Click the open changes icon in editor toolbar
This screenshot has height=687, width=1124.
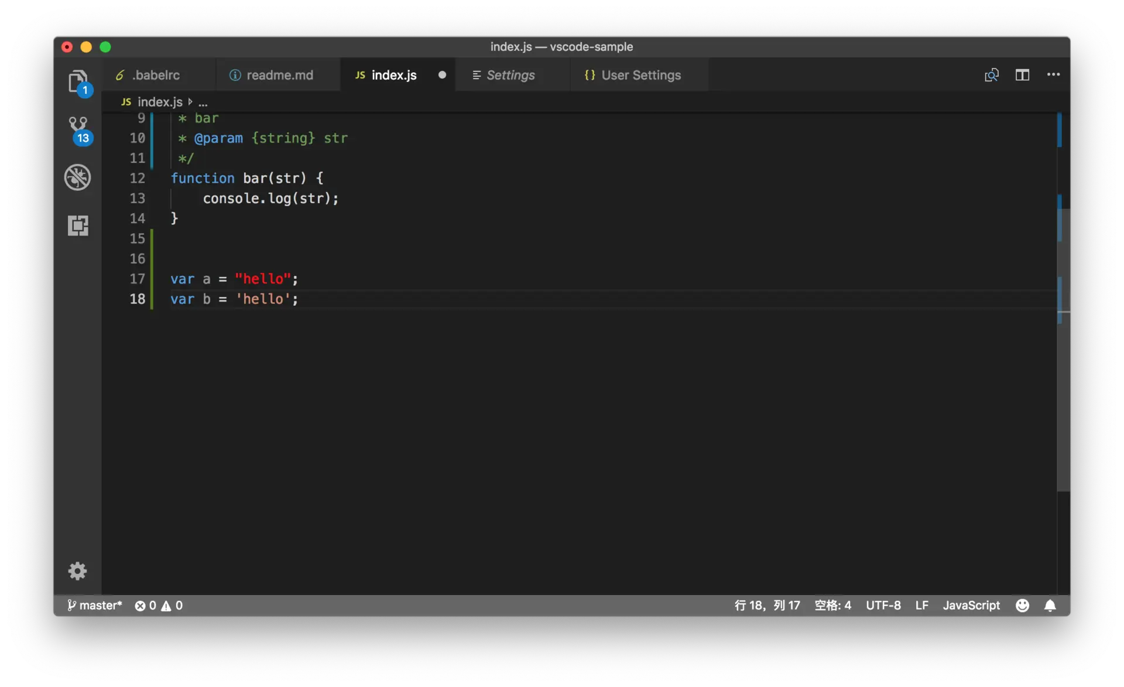(991, 75)
